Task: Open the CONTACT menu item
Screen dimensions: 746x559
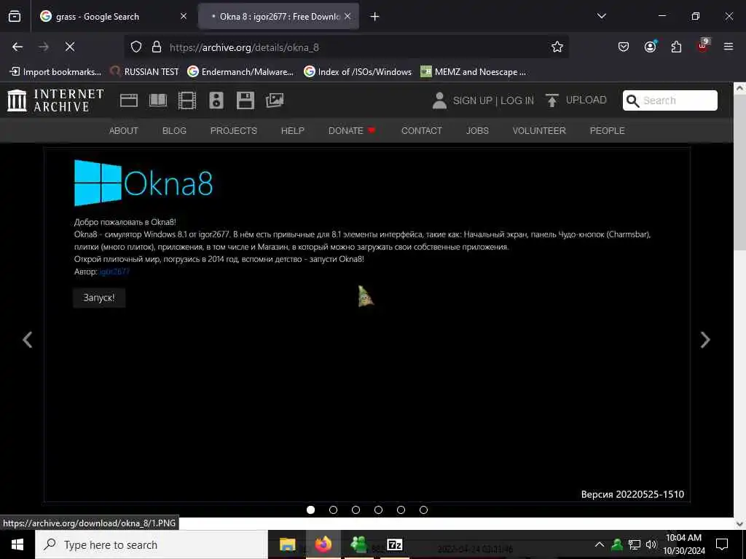Action: 422,131
